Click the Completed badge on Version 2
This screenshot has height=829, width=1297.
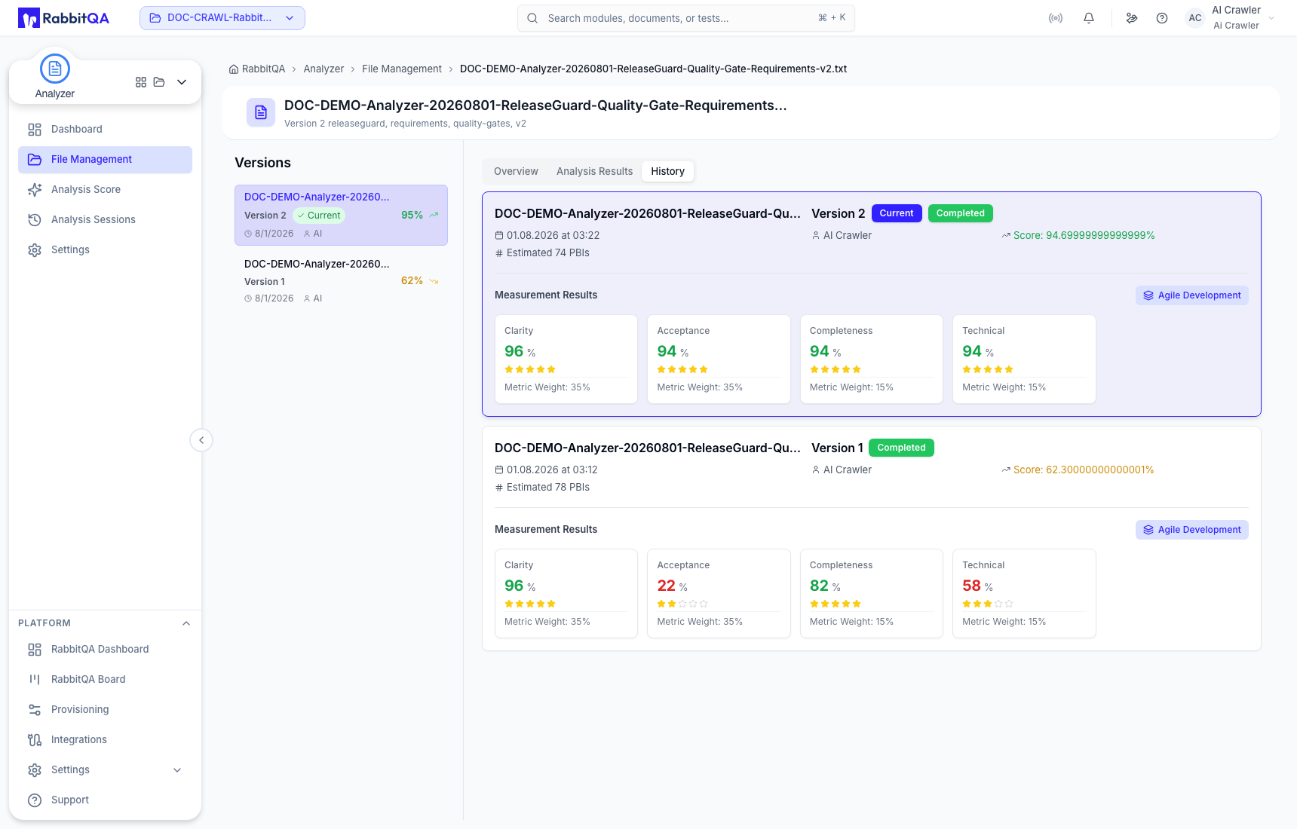pyautogui.click(x=961, y=213)
